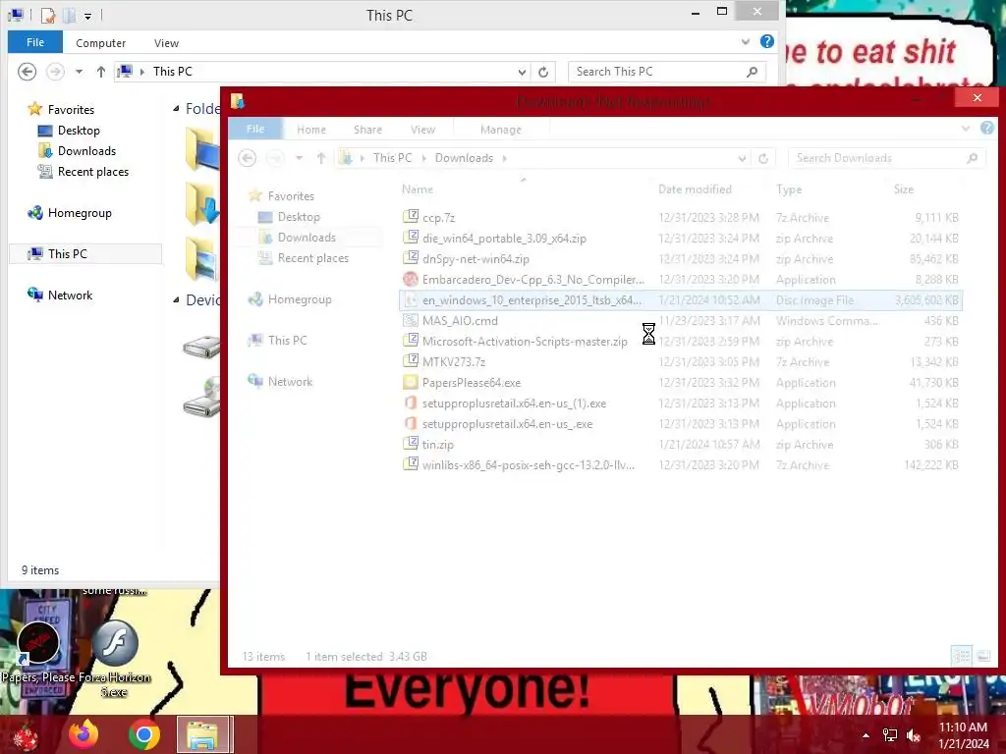Refresh the Downloads folder view

point(762,158)
